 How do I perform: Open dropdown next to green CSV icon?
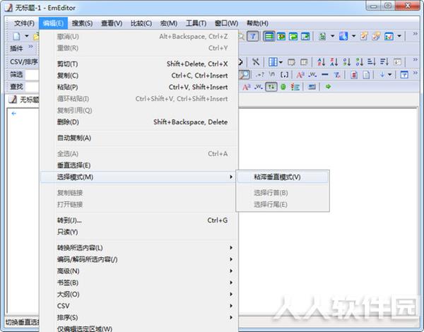click(x=333, y=36)
